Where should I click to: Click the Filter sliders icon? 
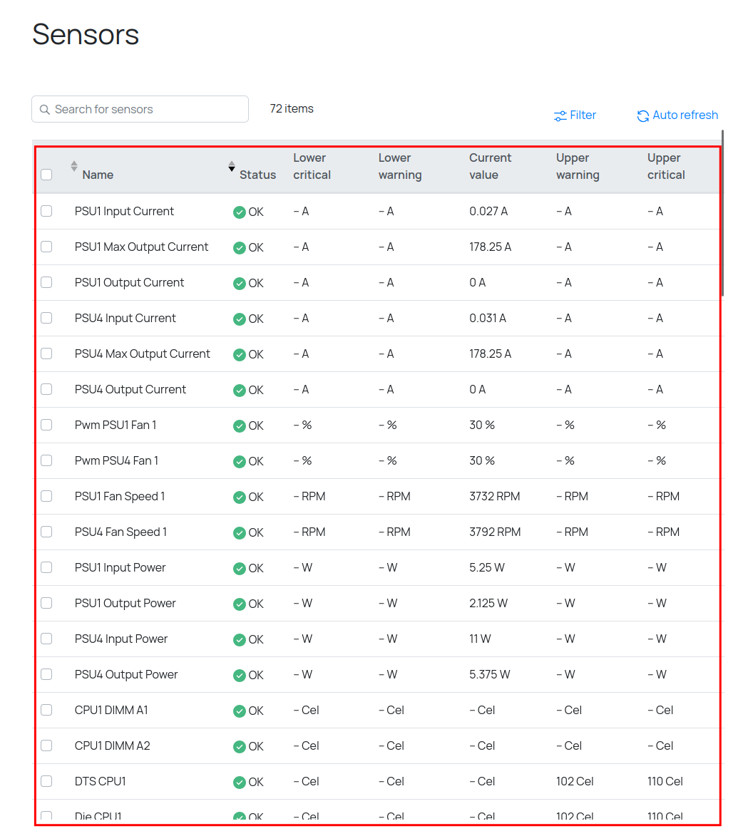(x=560, y=115)
